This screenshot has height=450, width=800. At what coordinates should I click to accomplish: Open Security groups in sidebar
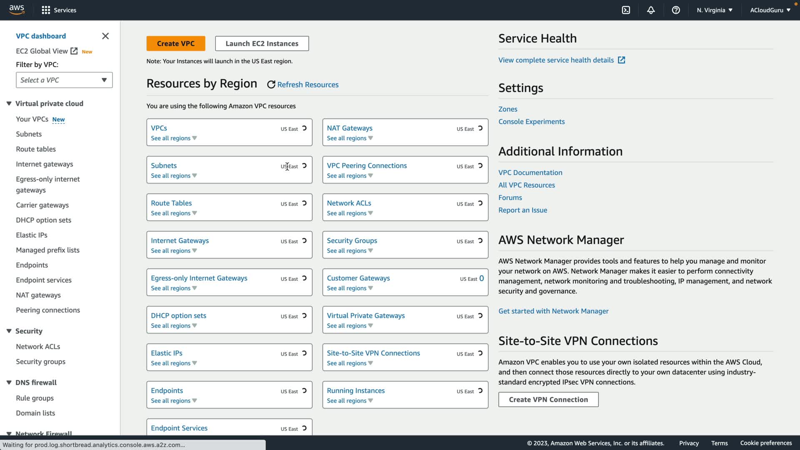click(x=40, y=362)
